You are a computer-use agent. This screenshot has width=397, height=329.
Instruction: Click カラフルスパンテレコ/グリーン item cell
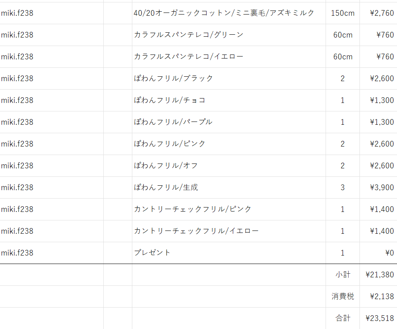pyautogui.click(x=229, y=35)
